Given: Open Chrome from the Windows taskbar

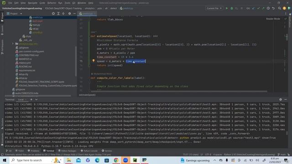Looking at the screenshot, I should [116, 160].
